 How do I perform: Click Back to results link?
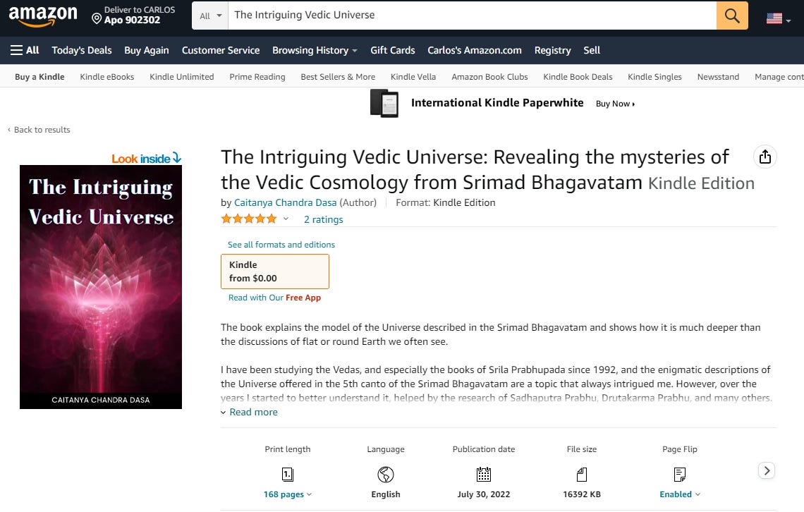(x=39, y=130)
